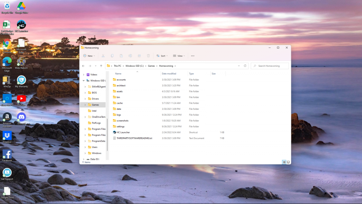Switch to details view in status bar
362x204 pixels.
pos(284,162)
